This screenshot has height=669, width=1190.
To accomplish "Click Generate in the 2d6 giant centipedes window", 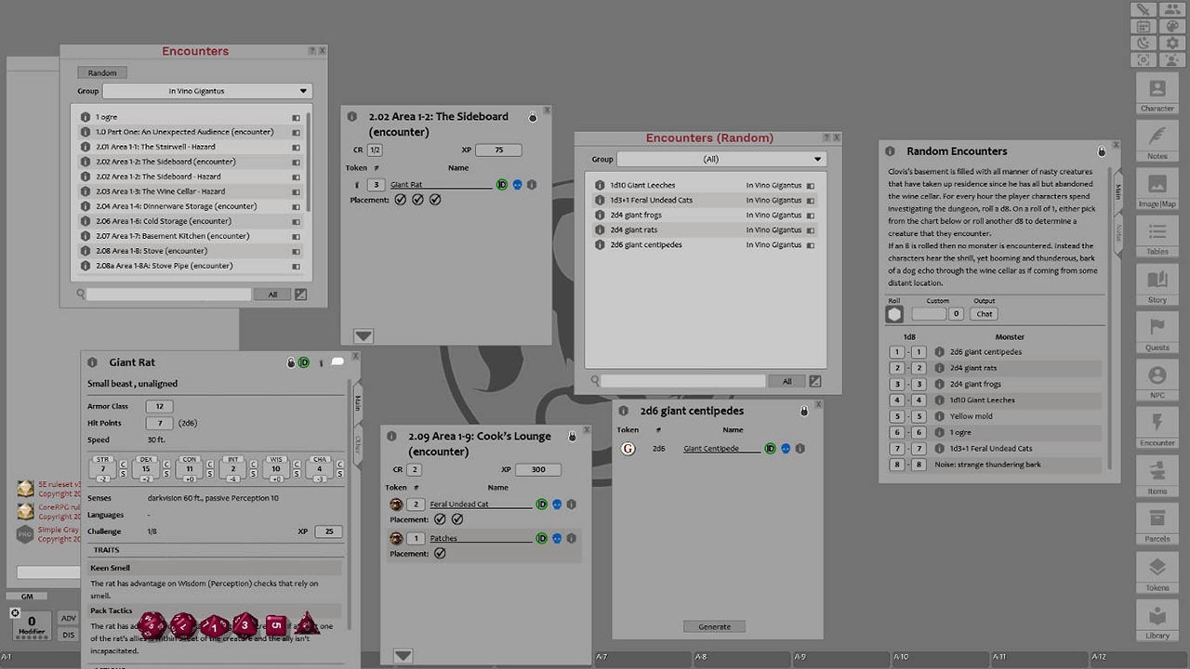I will [714, 626].
